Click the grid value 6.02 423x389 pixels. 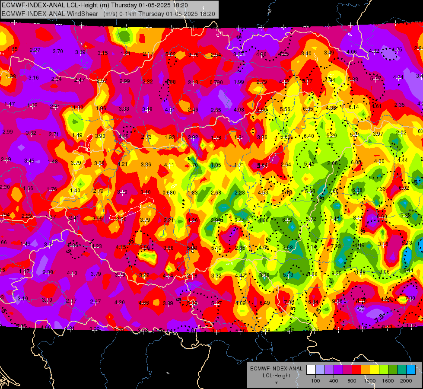tap(404, 188)
